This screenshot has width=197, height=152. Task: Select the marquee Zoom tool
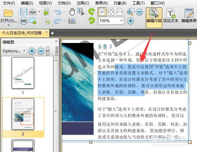coord(131,12)
